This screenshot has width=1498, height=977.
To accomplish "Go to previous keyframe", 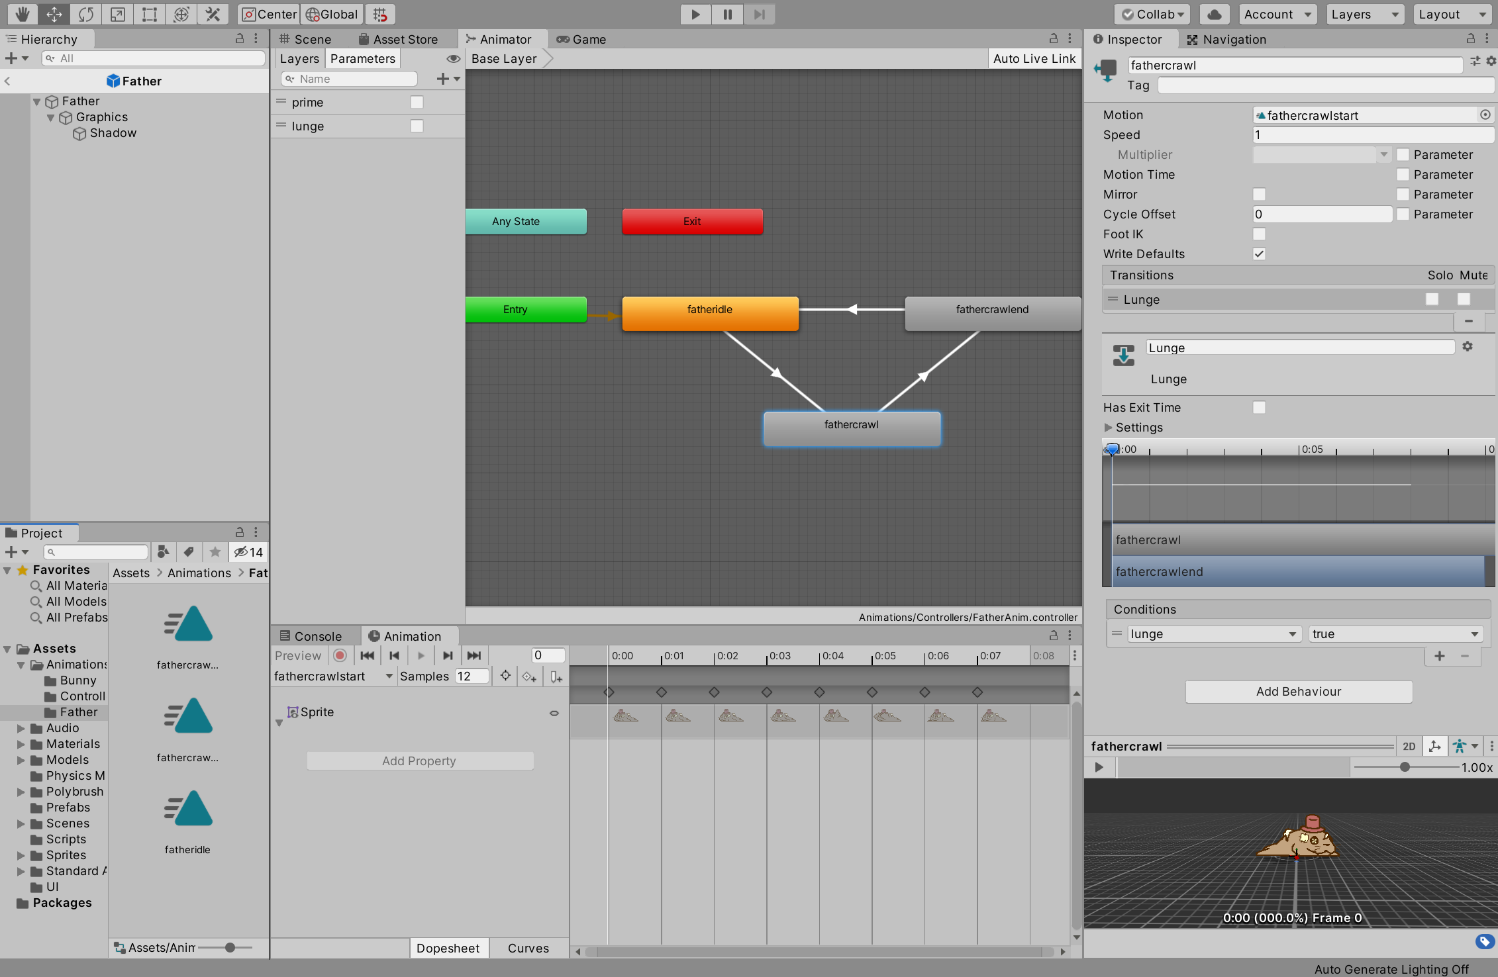I will tap(395, 655).
